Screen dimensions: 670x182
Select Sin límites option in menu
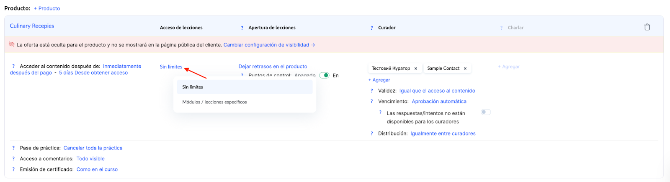245,87
